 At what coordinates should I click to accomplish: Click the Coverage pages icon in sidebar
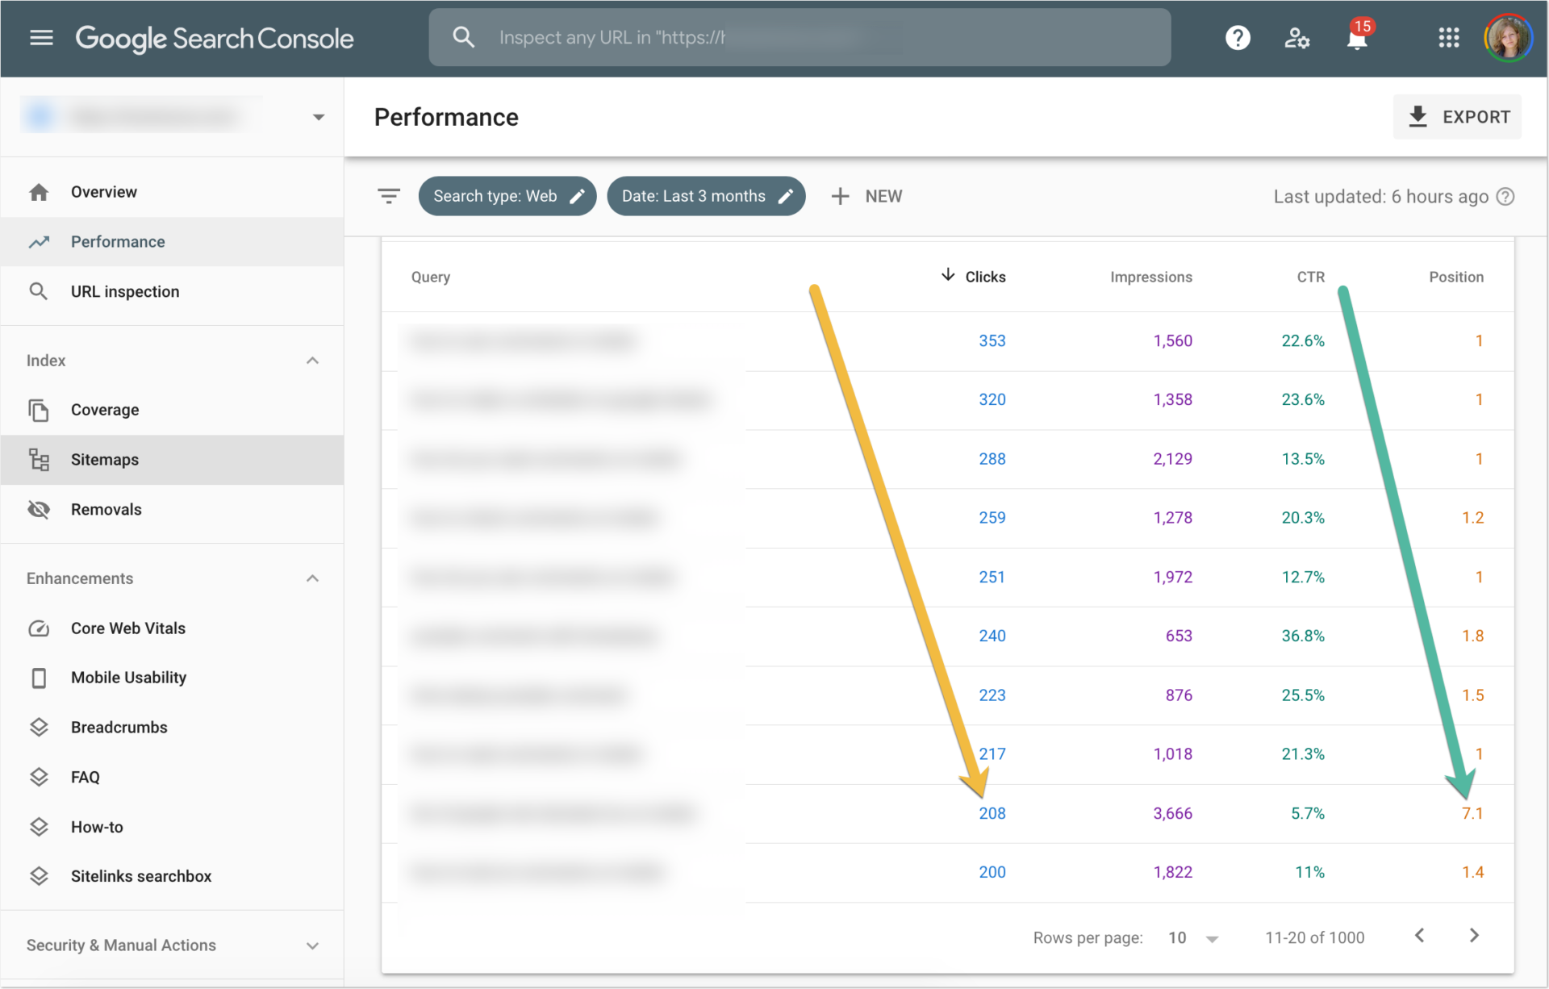coord(40,410)
